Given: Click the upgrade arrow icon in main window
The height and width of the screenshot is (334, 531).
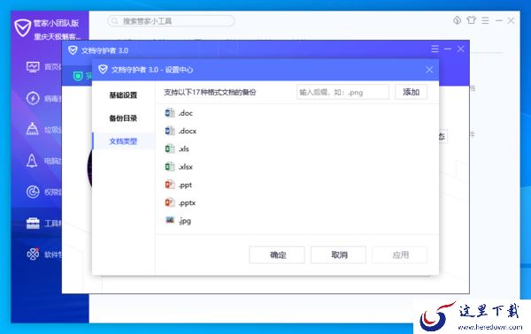Looking at the screenshot, I should coord(458,20).
